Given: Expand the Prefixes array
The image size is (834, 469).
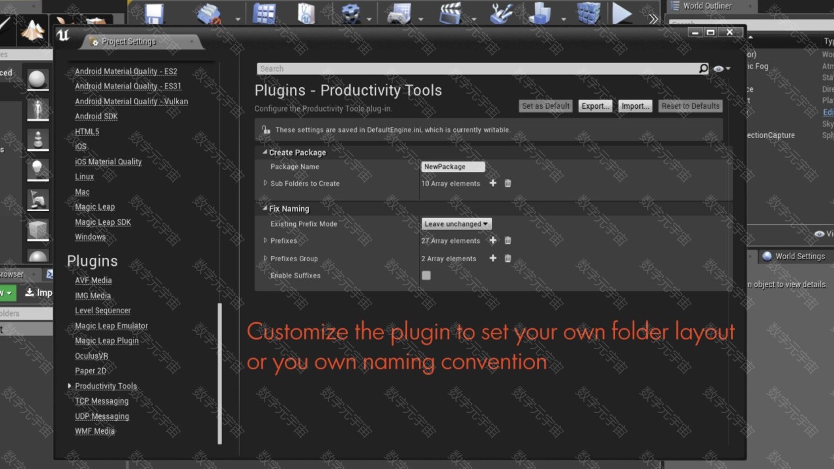Looking at the screenshot, I should (265, 241).
